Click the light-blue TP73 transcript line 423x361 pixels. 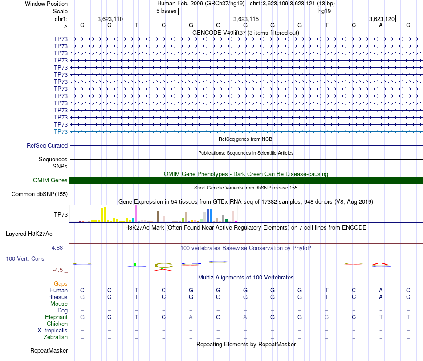point(246,131)
